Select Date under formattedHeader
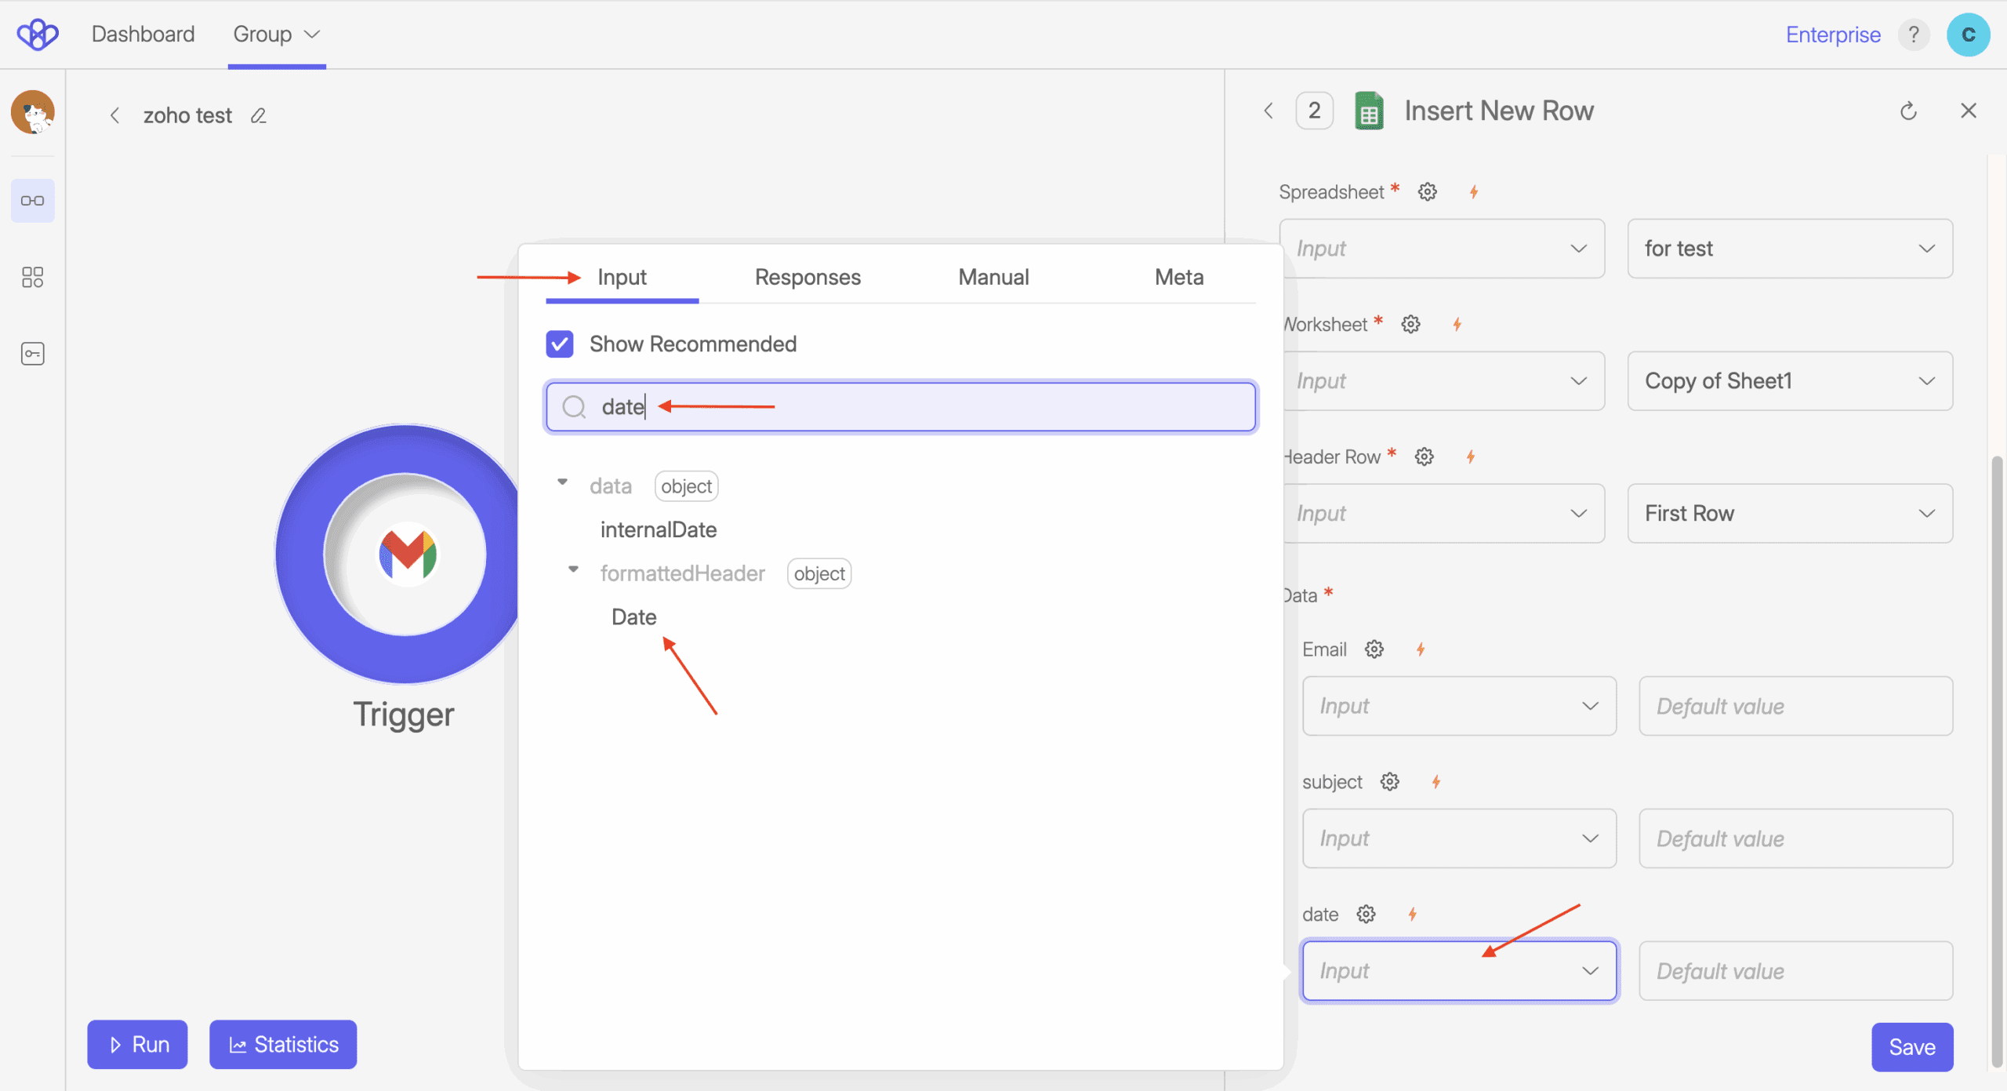Image resolution: width=2007 pixels, height=1091 pixels. pyautogui.click(x=634, y=617)
